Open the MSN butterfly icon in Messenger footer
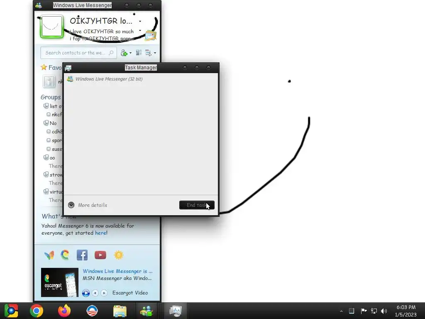Screen dimensions: 425x319 (49, 255)
